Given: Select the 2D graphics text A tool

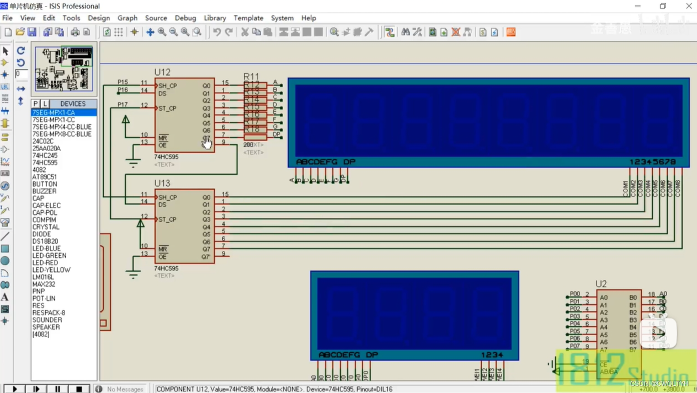Looking at the screenshot, I should (x=5, y=298).
